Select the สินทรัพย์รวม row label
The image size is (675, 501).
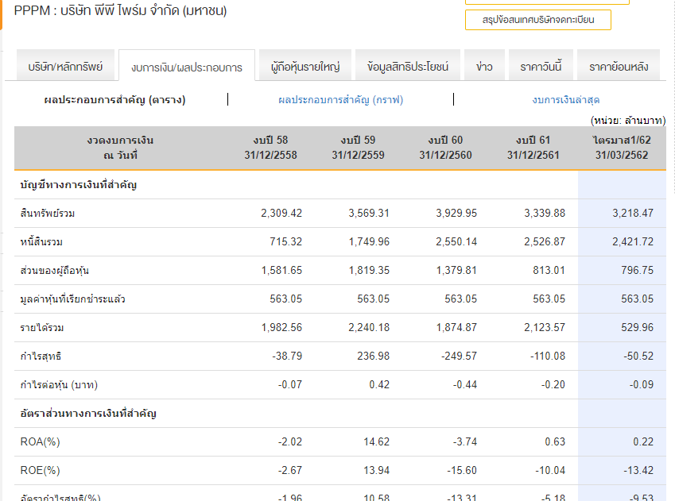tap(48, 214)
